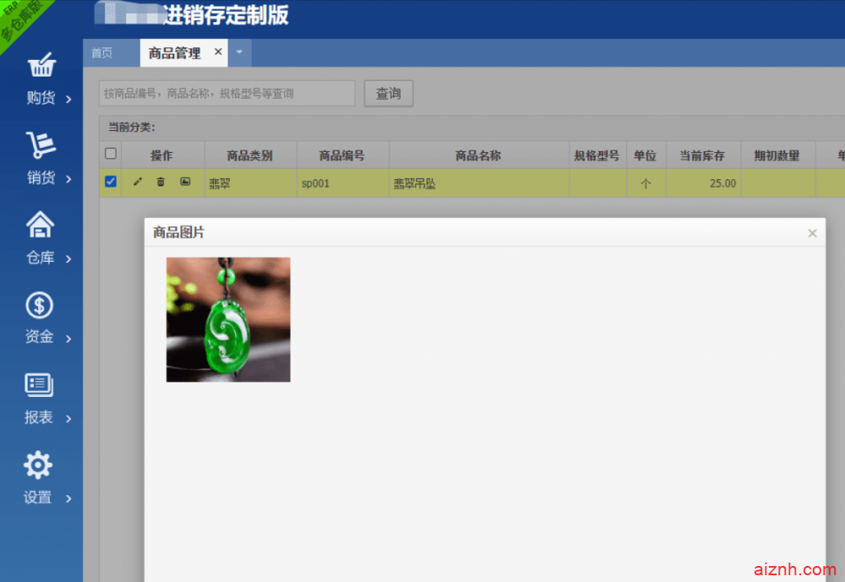Click the 商品图片 dialog title
This screenshot has width=845, height=582.
coord(179,232)
